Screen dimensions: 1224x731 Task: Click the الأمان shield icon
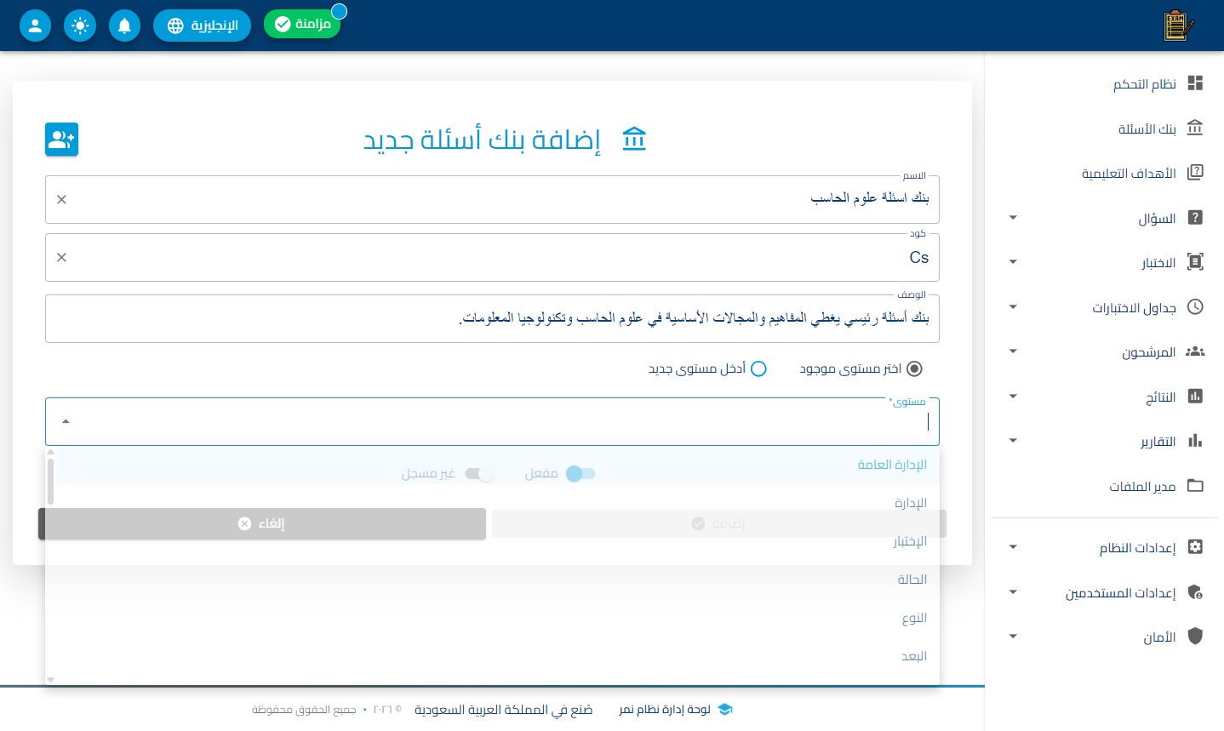tap(1195, 637)
